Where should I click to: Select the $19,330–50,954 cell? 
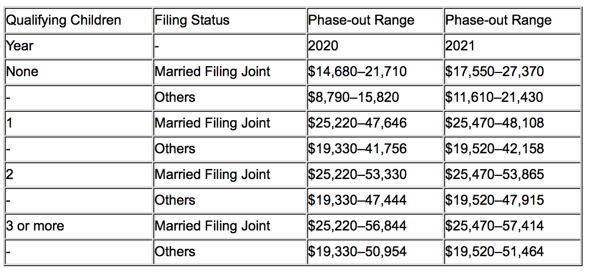375,251
